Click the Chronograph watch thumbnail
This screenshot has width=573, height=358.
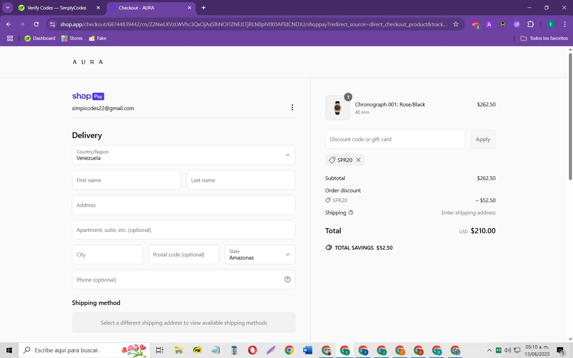click(x=337, y=108)
